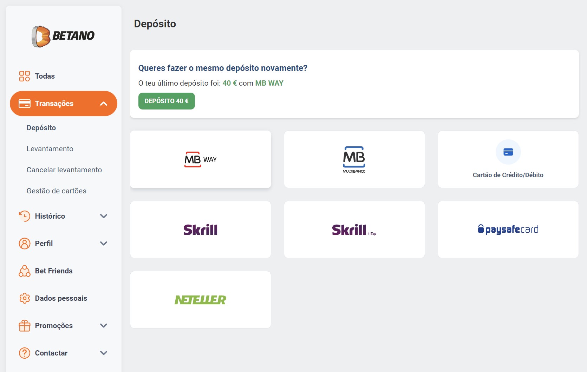Click the Betano logo
Image resolution: width=587 pixels, height=372 pixels.
63,36
